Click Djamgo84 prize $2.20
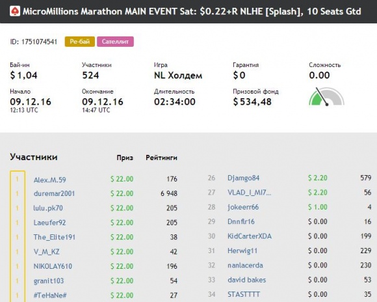Image resolution: width=377 pixels, height=302 pixels. tap(318, 178)
